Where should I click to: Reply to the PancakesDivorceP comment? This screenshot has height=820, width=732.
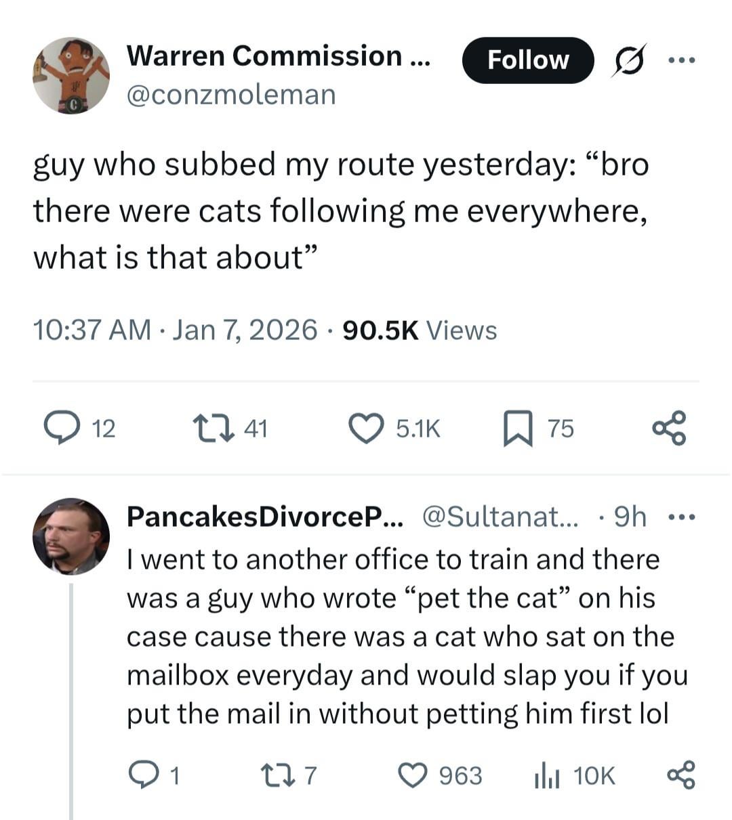pyautogui.click(x=142, y=775)
